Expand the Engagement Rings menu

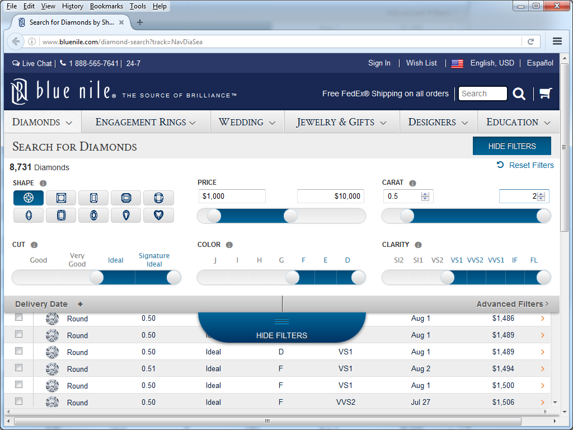(x=146, y=122)
